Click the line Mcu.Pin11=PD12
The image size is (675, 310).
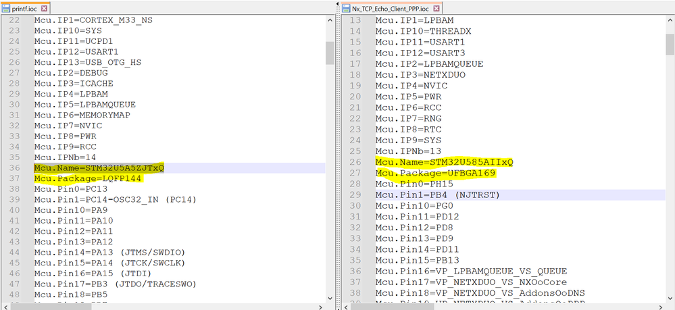click(417, 217)
